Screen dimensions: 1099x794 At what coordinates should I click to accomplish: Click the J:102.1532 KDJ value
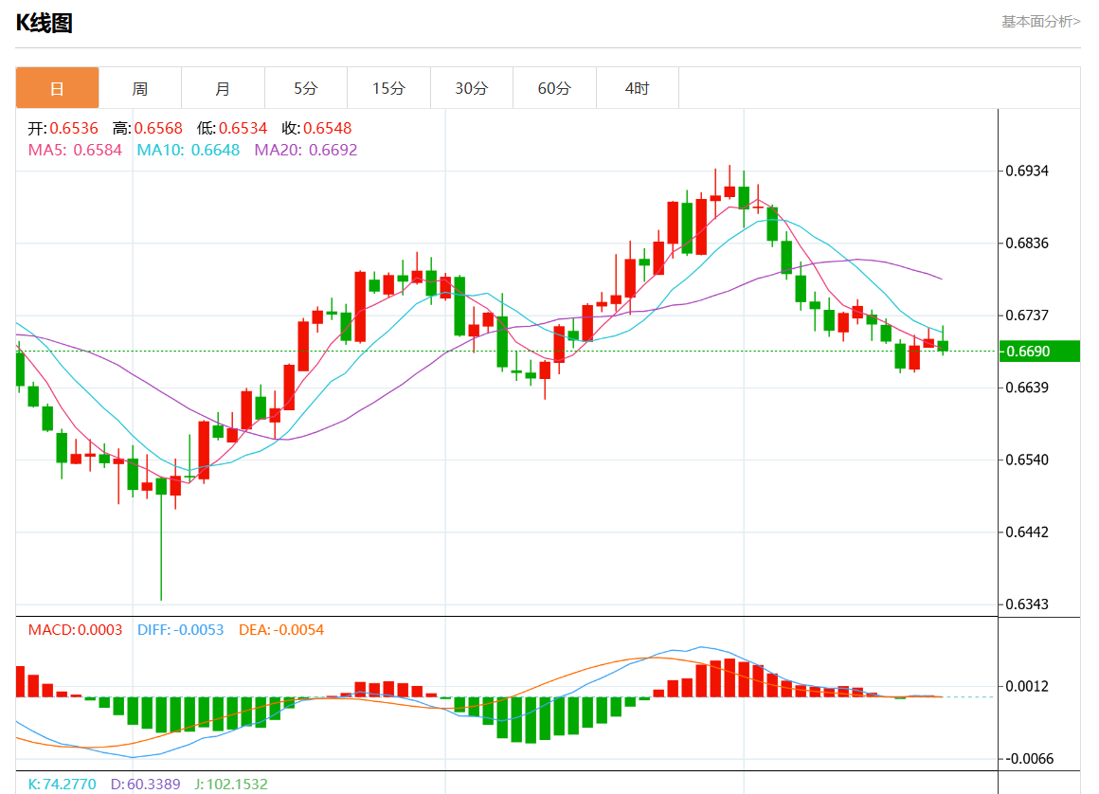coord(231,785)
